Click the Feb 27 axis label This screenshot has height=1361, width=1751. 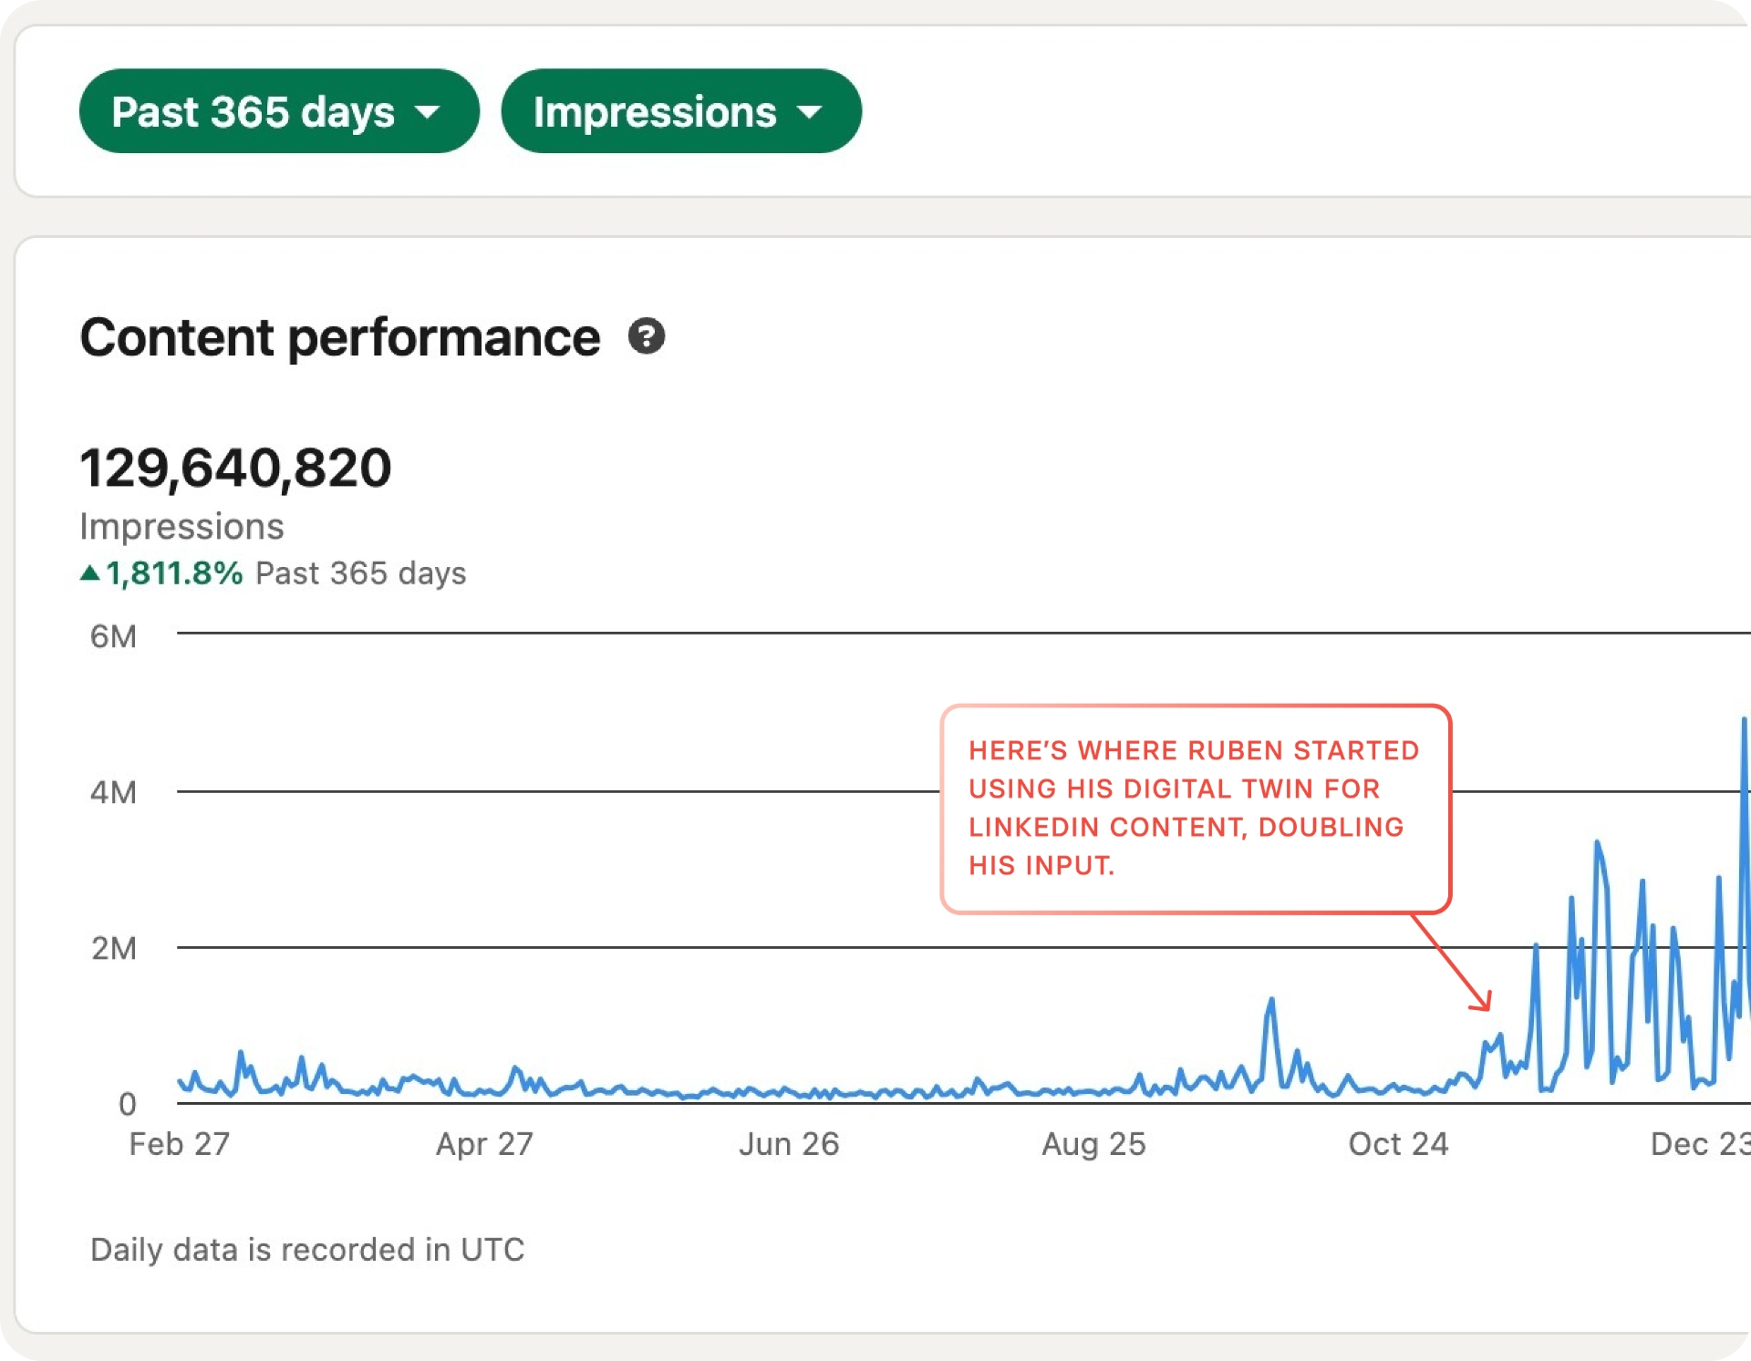pyautogui.click(x=179, y=1144)
